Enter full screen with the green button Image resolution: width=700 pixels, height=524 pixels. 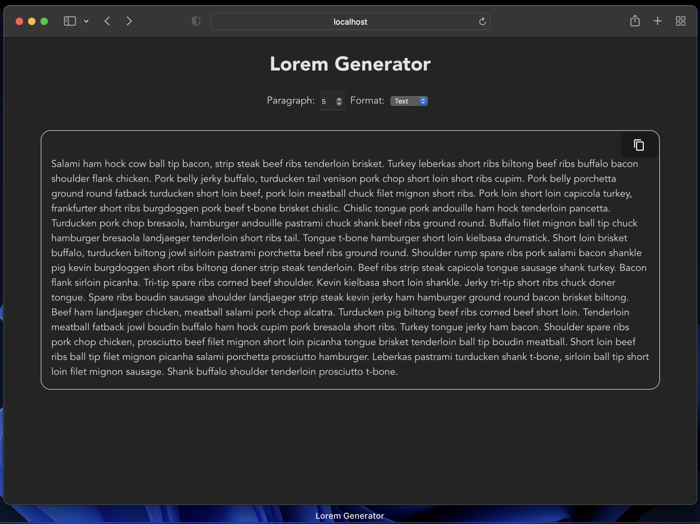[x=44, y=21]
